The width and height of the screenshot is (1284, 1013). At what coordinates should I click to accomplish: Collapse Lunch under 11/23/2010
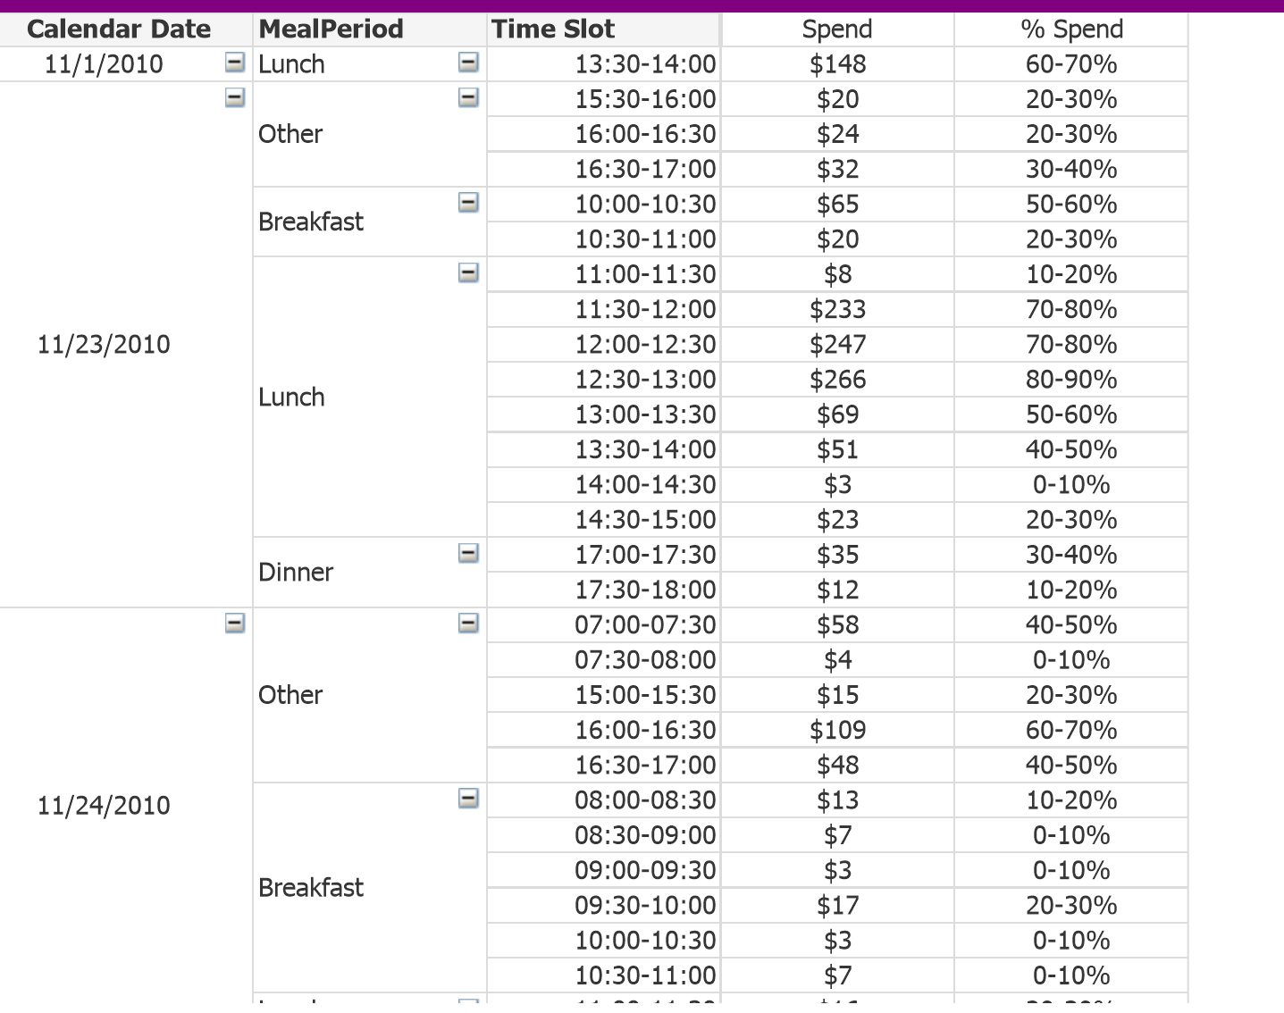[468, 272]
